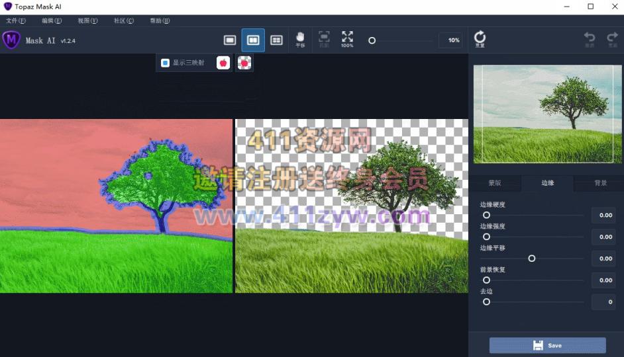
Task: Click the reset (重置) circular arrow icon
Action: tap(480, 39)
